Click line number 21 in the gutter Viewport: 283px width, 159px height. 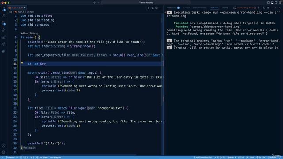[x=15, y=108]
